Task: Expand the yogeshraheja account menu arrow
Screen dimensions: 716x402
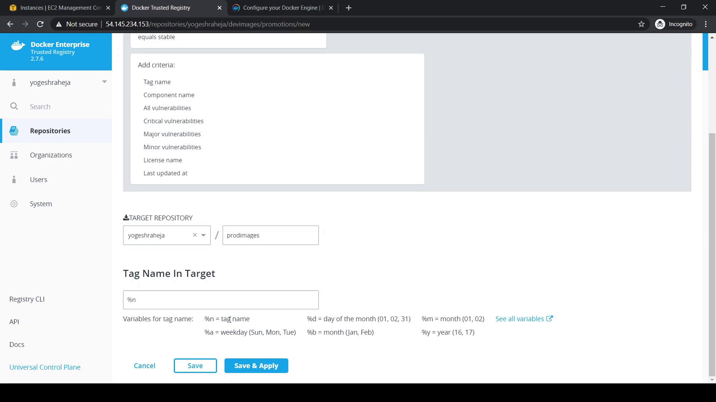Action: click(104, 82)
